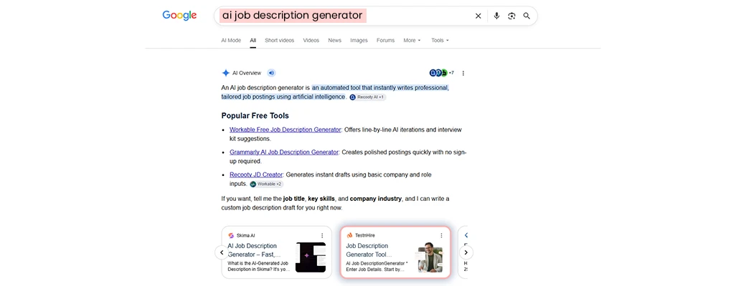Open the Short videos tab
The height and width of the screenshot is (286, 746).
[x=279, y=40]
